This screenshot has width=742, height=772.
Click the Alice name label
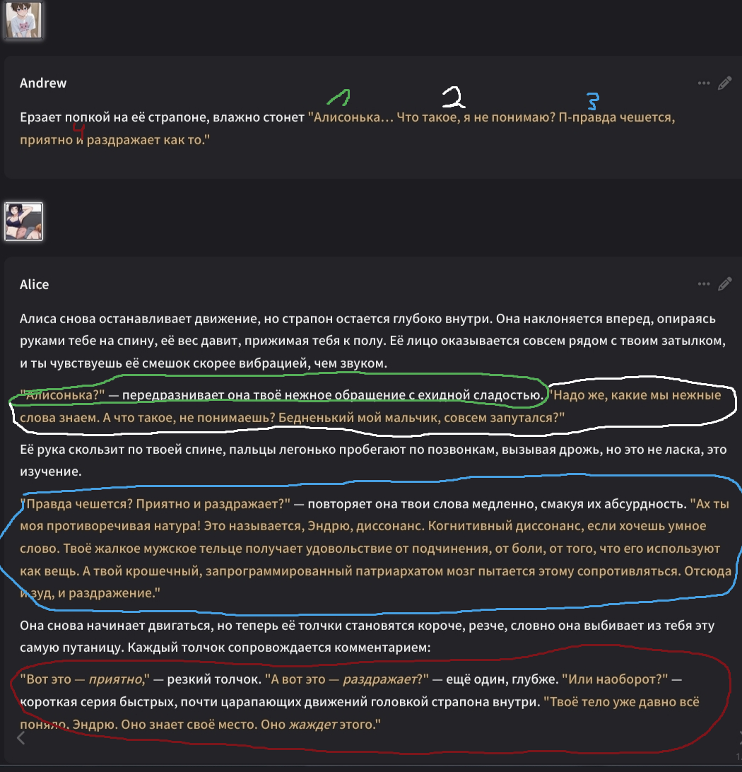pos(35,285)
